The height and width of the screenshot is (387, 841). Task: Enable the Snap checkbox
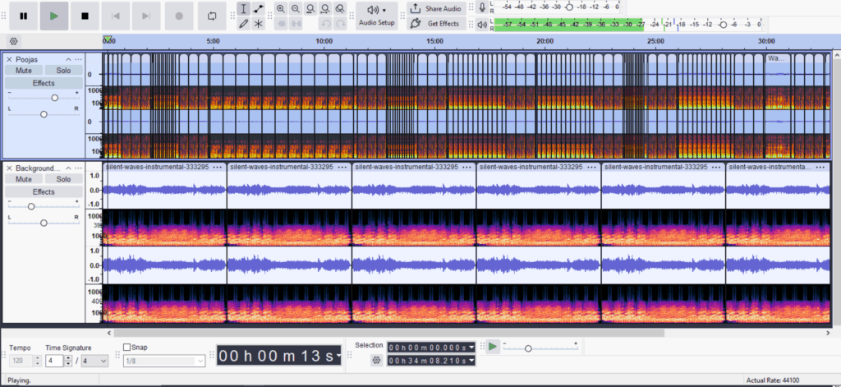(127, 347)
